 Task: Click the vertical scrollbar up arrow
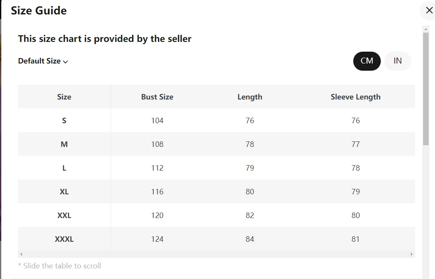click(426, 29)
